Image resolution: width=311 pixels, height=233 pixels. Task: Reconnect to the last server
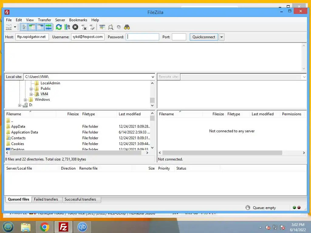coord(92,27)
